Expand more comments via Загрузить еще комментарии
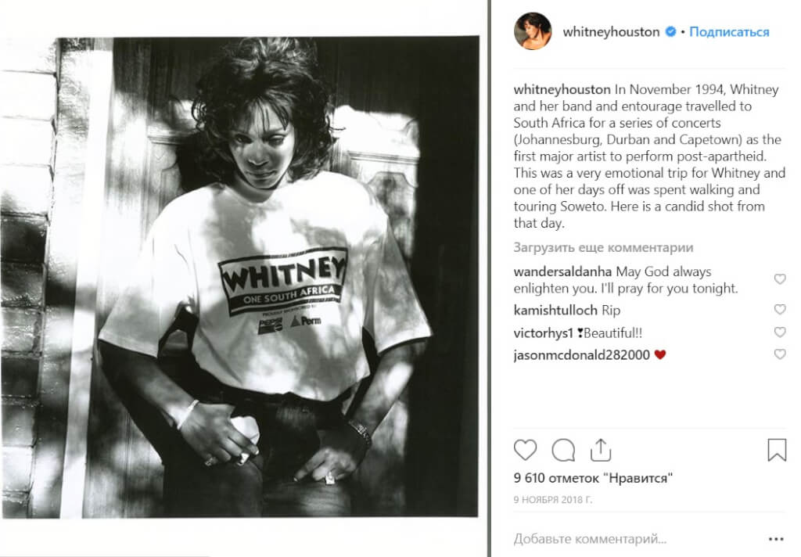This screenshot has width=801, height=557. point(603,248)
